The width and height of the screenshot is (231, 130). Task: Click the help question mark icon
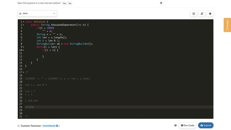pyautogui.click(x=175, y=125)
